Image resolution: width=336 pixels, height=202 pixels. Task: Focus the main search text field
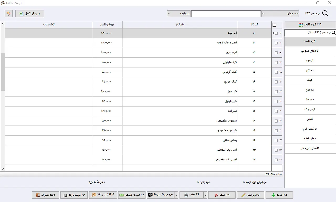tap(226, 13)
